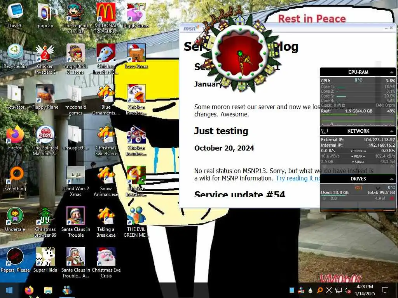398x298 pixels.
Task: Collapse the DRIVES widget panel
Action: (x=392, y=179)
